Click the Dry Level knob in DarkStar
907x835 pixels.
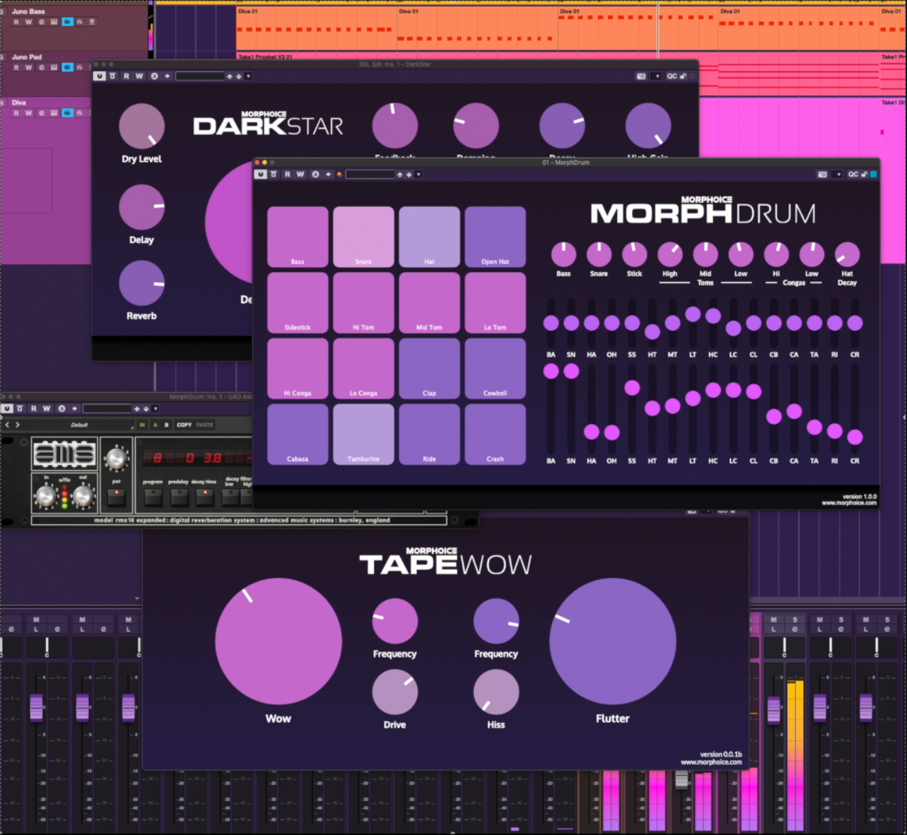[x=142, y=126]
